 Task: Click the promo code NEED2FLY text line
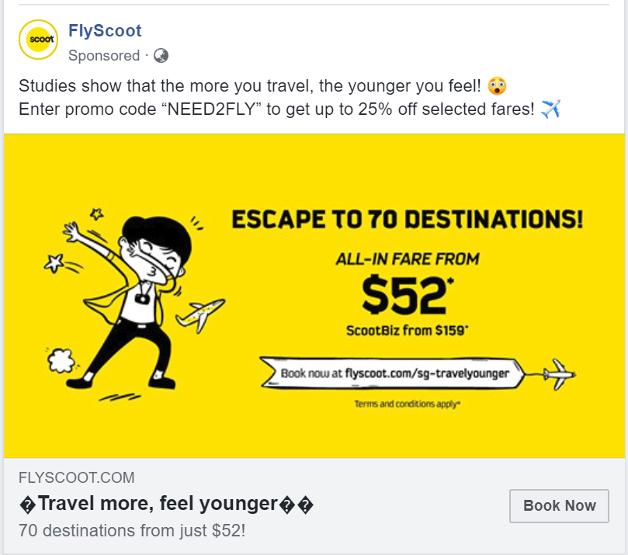(x=276, y=109)
